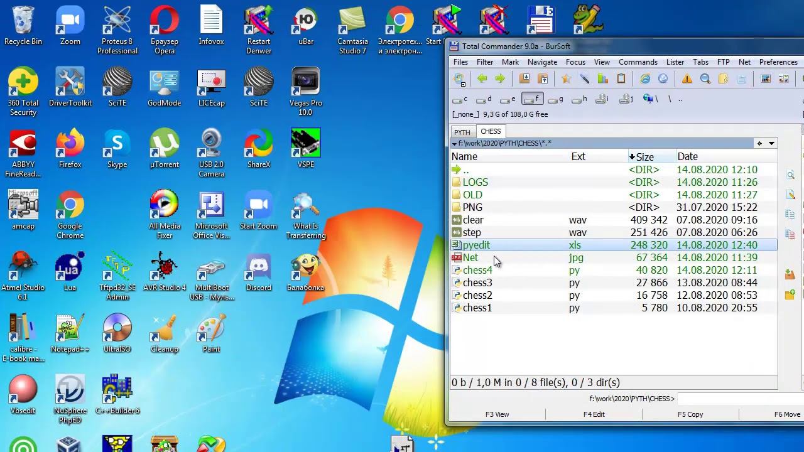Click the new folder icon in vertical bar
804x452 pixels.
pos(790,294)
